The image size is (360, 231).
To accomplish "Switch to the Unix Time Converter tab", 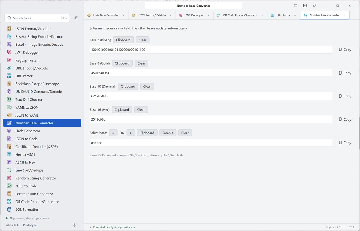I will click(106, 15).
